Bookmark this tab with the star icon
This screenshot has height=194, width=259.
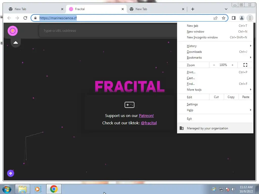point(224,18)
